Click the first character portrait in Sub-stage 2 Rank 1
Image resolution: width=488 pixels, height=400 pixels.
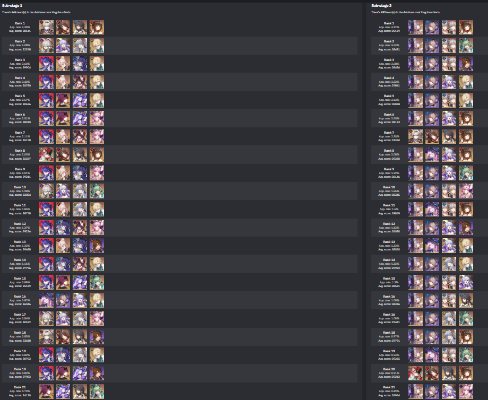pyautogui.click(x=415, y=28)
